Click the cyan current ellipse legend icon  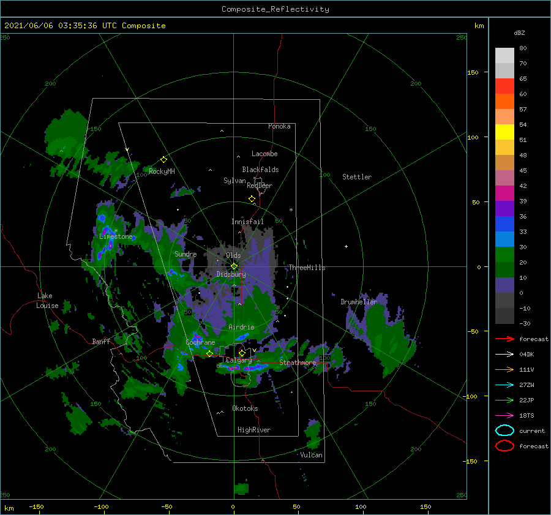coord(504,430)
